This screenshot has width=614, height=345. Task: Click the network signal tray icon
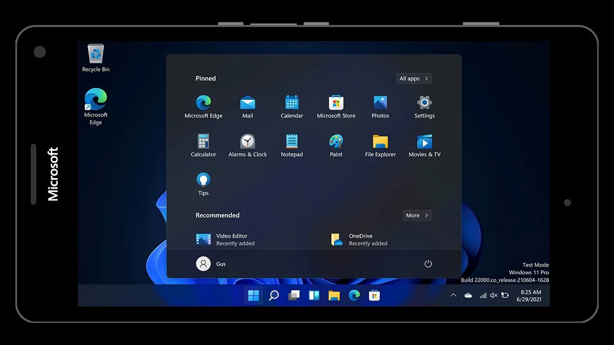pos(483,295)
